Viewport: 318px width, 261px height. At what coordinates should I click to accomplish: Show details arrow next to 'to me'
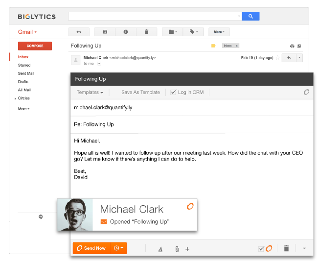99,64
